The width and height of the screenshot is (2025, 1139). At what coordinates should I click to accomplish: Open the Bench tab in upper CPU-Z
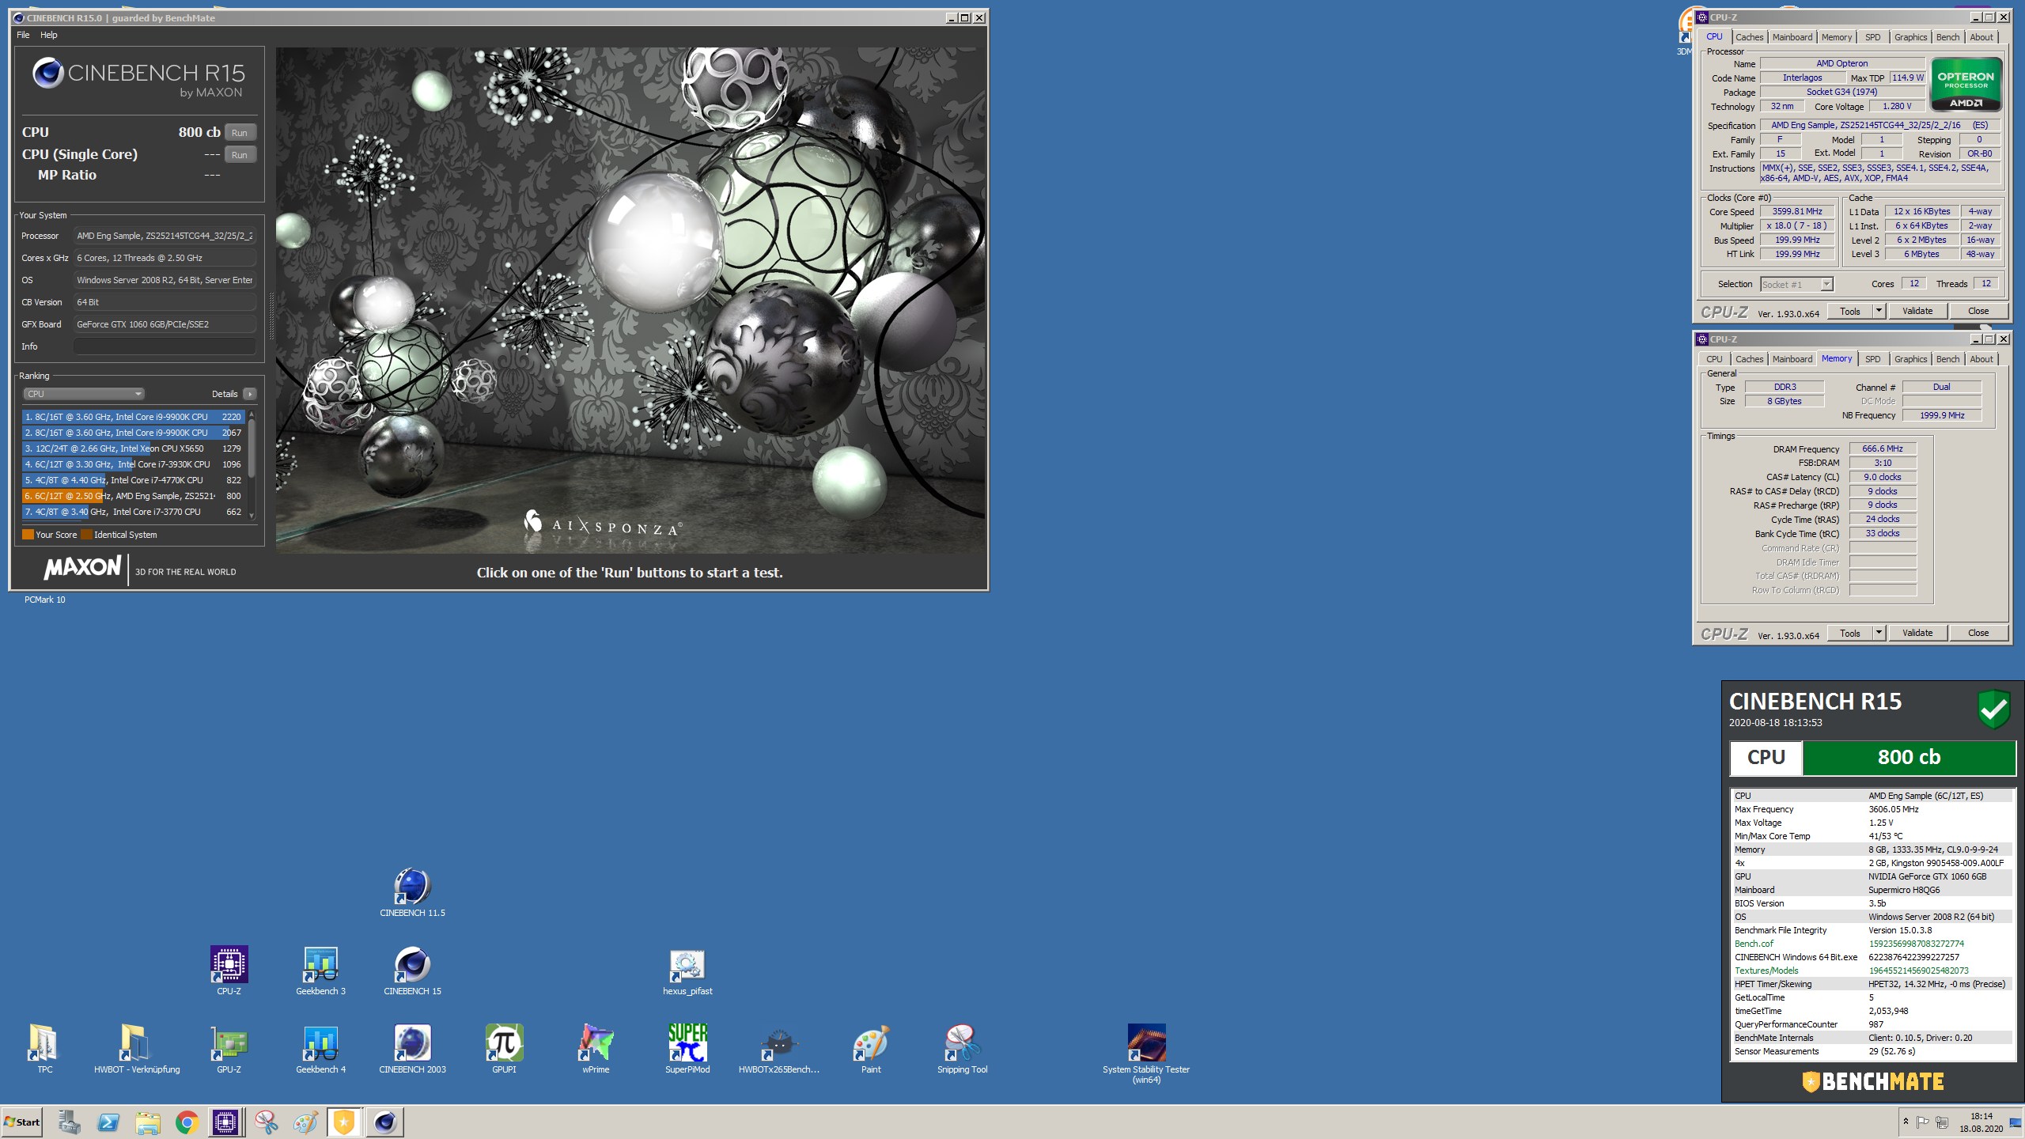point(1947,37)
